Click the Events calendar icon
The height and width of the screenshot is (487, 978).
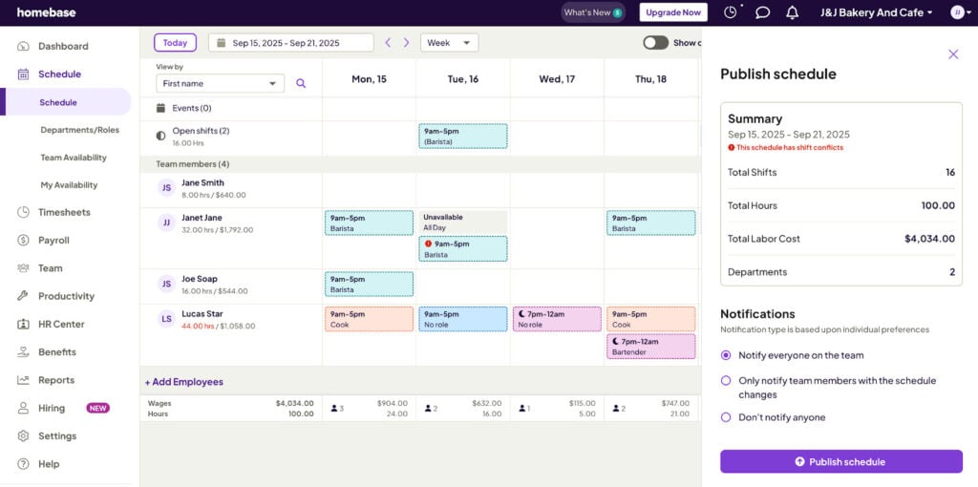click(160, 108)
